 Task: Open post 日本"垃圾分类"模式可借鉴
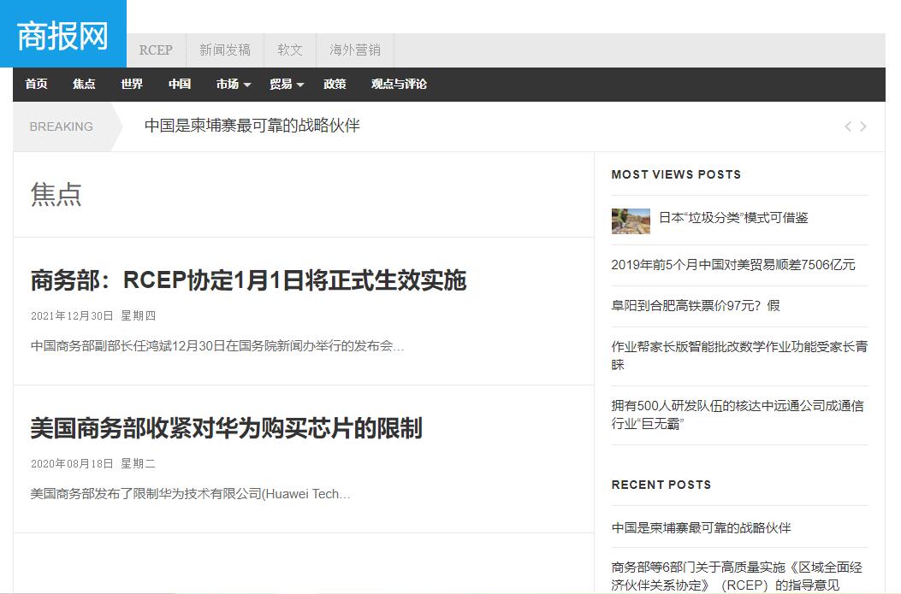pos(733,217)
